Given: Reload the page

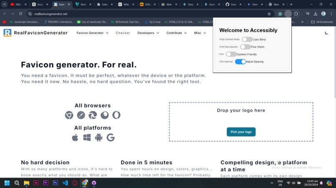Looking at the screenshot, I should coord(20,14).
